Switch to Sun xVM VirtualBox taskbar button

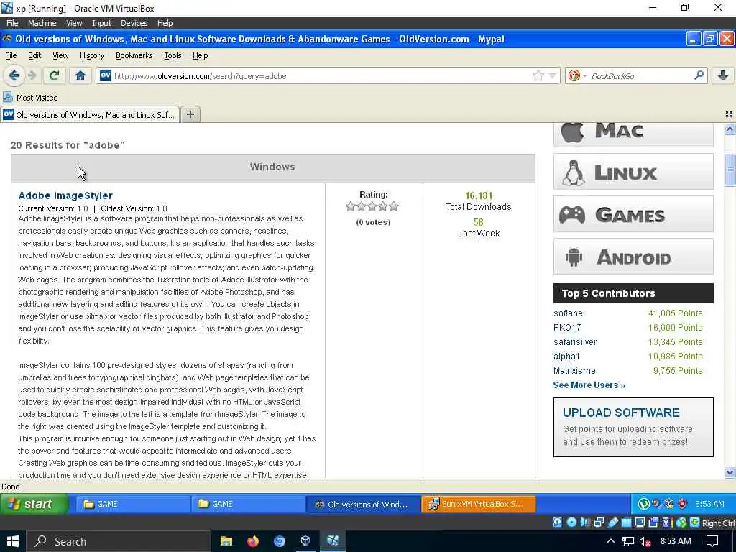click(x=478, y=504)
